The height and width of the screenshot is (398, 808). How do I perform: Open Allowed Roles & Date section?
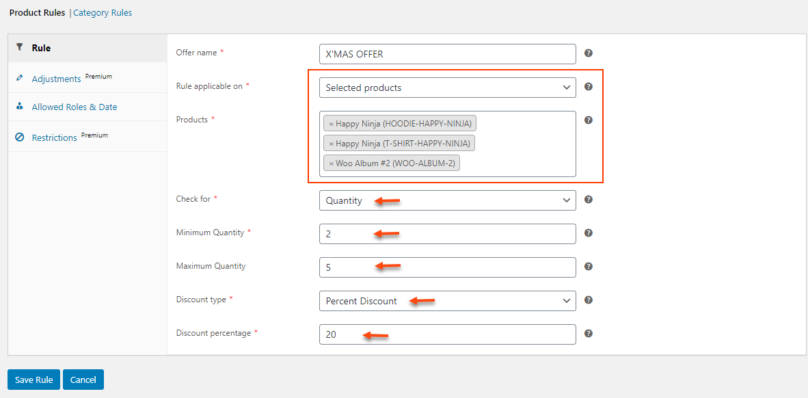pos(75,107)
